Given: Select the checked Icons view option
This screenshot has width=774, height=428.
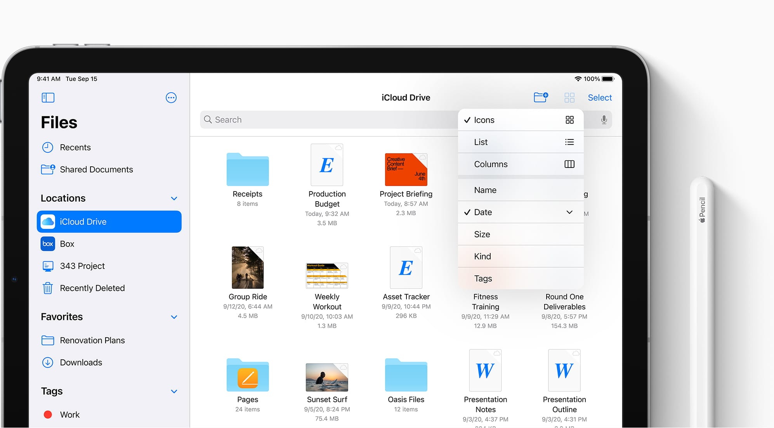Looking at the screenshot, I should coord(521,120).
